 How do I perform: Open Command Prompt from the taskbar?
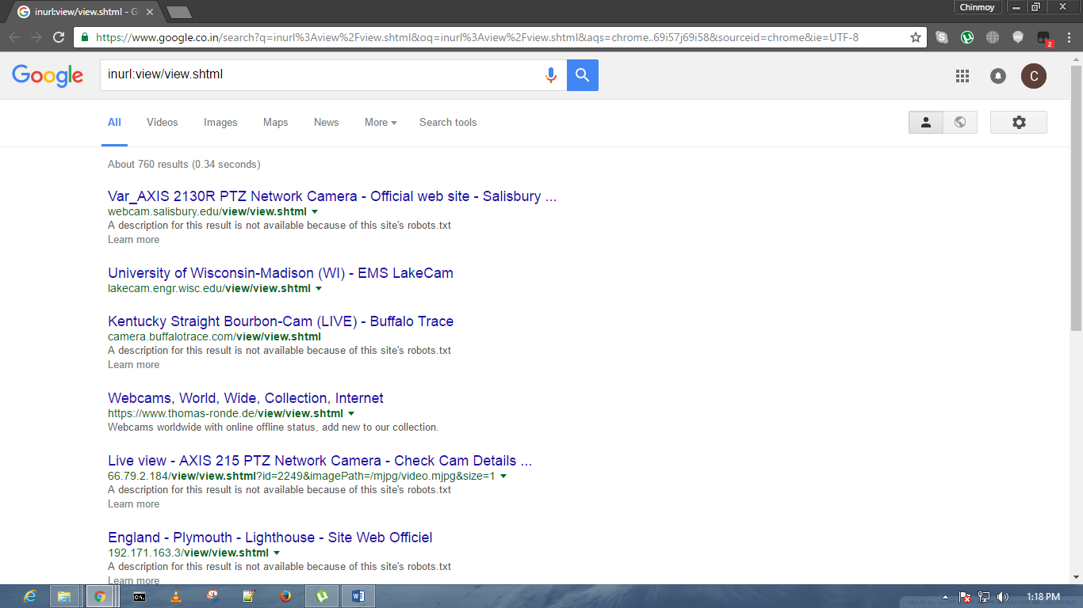point(139,596)
